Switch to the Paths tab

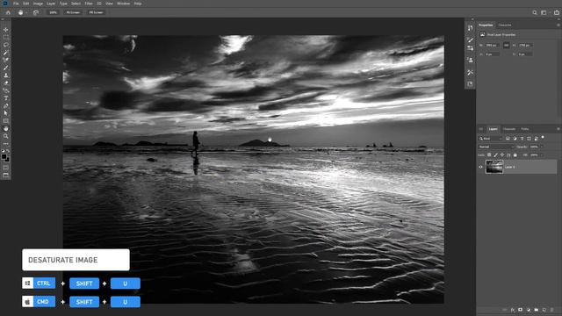[x=525, y=129]
